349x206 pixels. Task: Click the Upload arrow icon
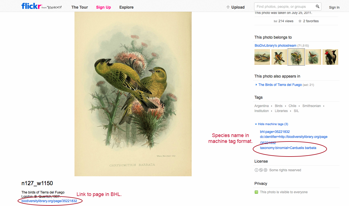click(228, 7)
